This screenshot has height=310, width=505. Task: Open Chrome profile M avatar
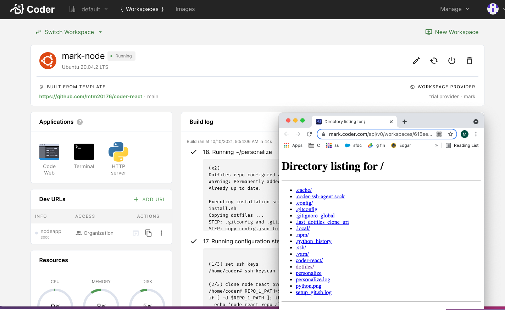[x=465, y=134]
